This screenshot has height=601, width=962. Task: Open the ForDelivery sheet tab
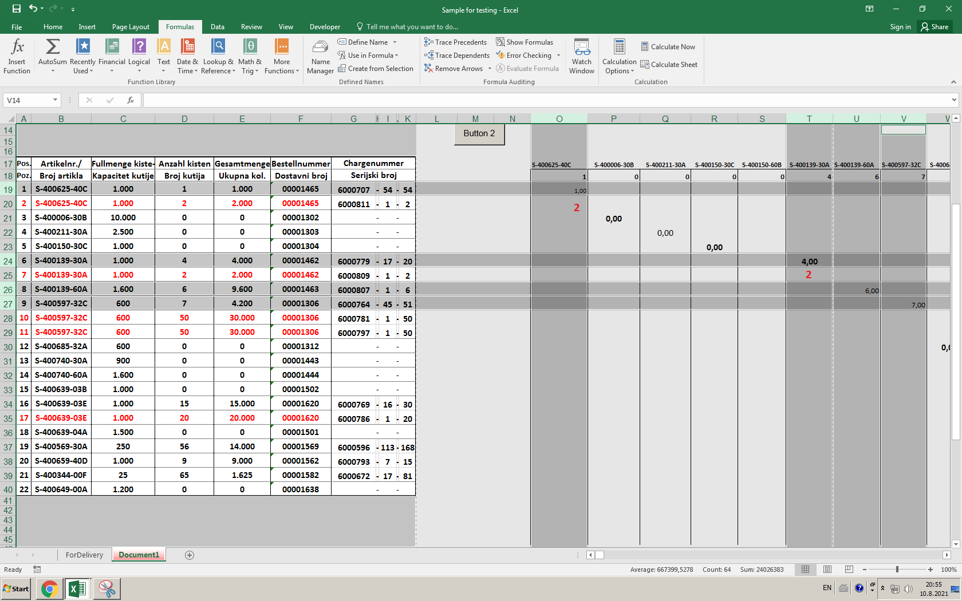(x=84, y=555)
